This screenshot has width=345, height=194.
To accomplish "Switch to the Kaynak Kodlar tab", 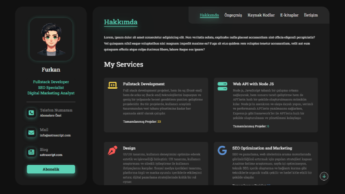I will [x=261, y=15].
